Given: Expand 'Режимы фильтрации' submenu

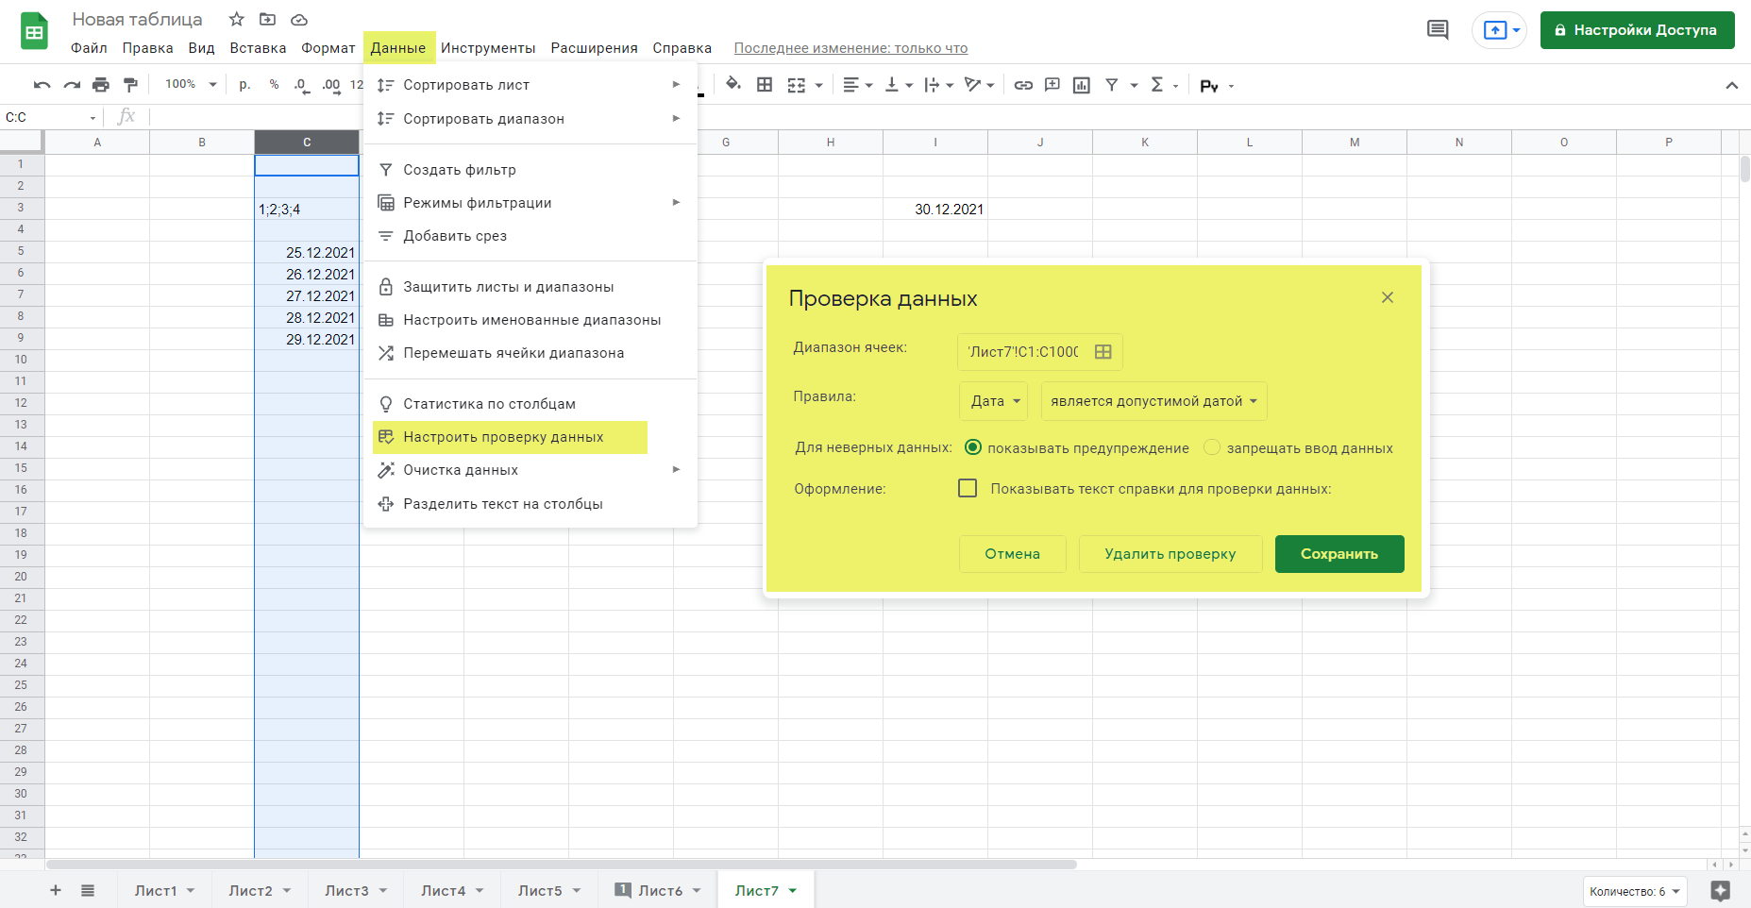Looking at the screenshot, I should click(676, 202).
